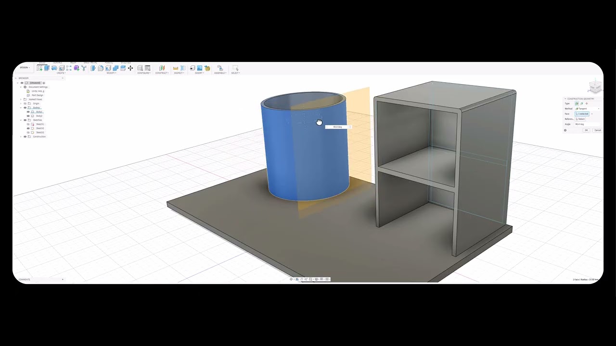The width and height of the screenshot is (616, 346).
Task: Select the Insert Derive icon
Action: tap(192, 68)
